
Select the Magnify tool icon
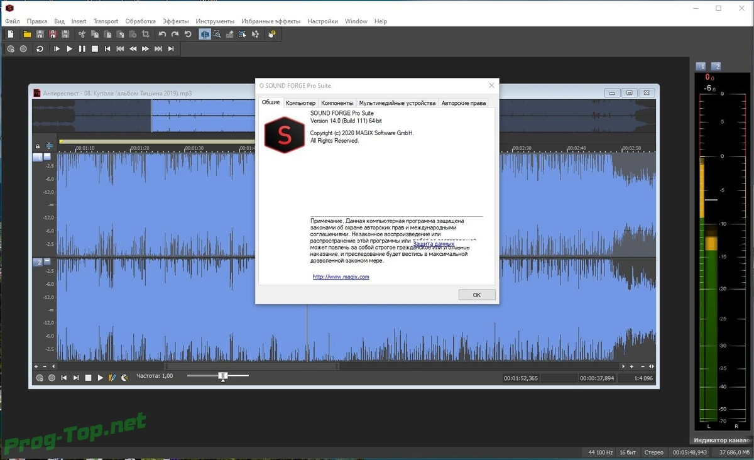click(x=217, y=34)
